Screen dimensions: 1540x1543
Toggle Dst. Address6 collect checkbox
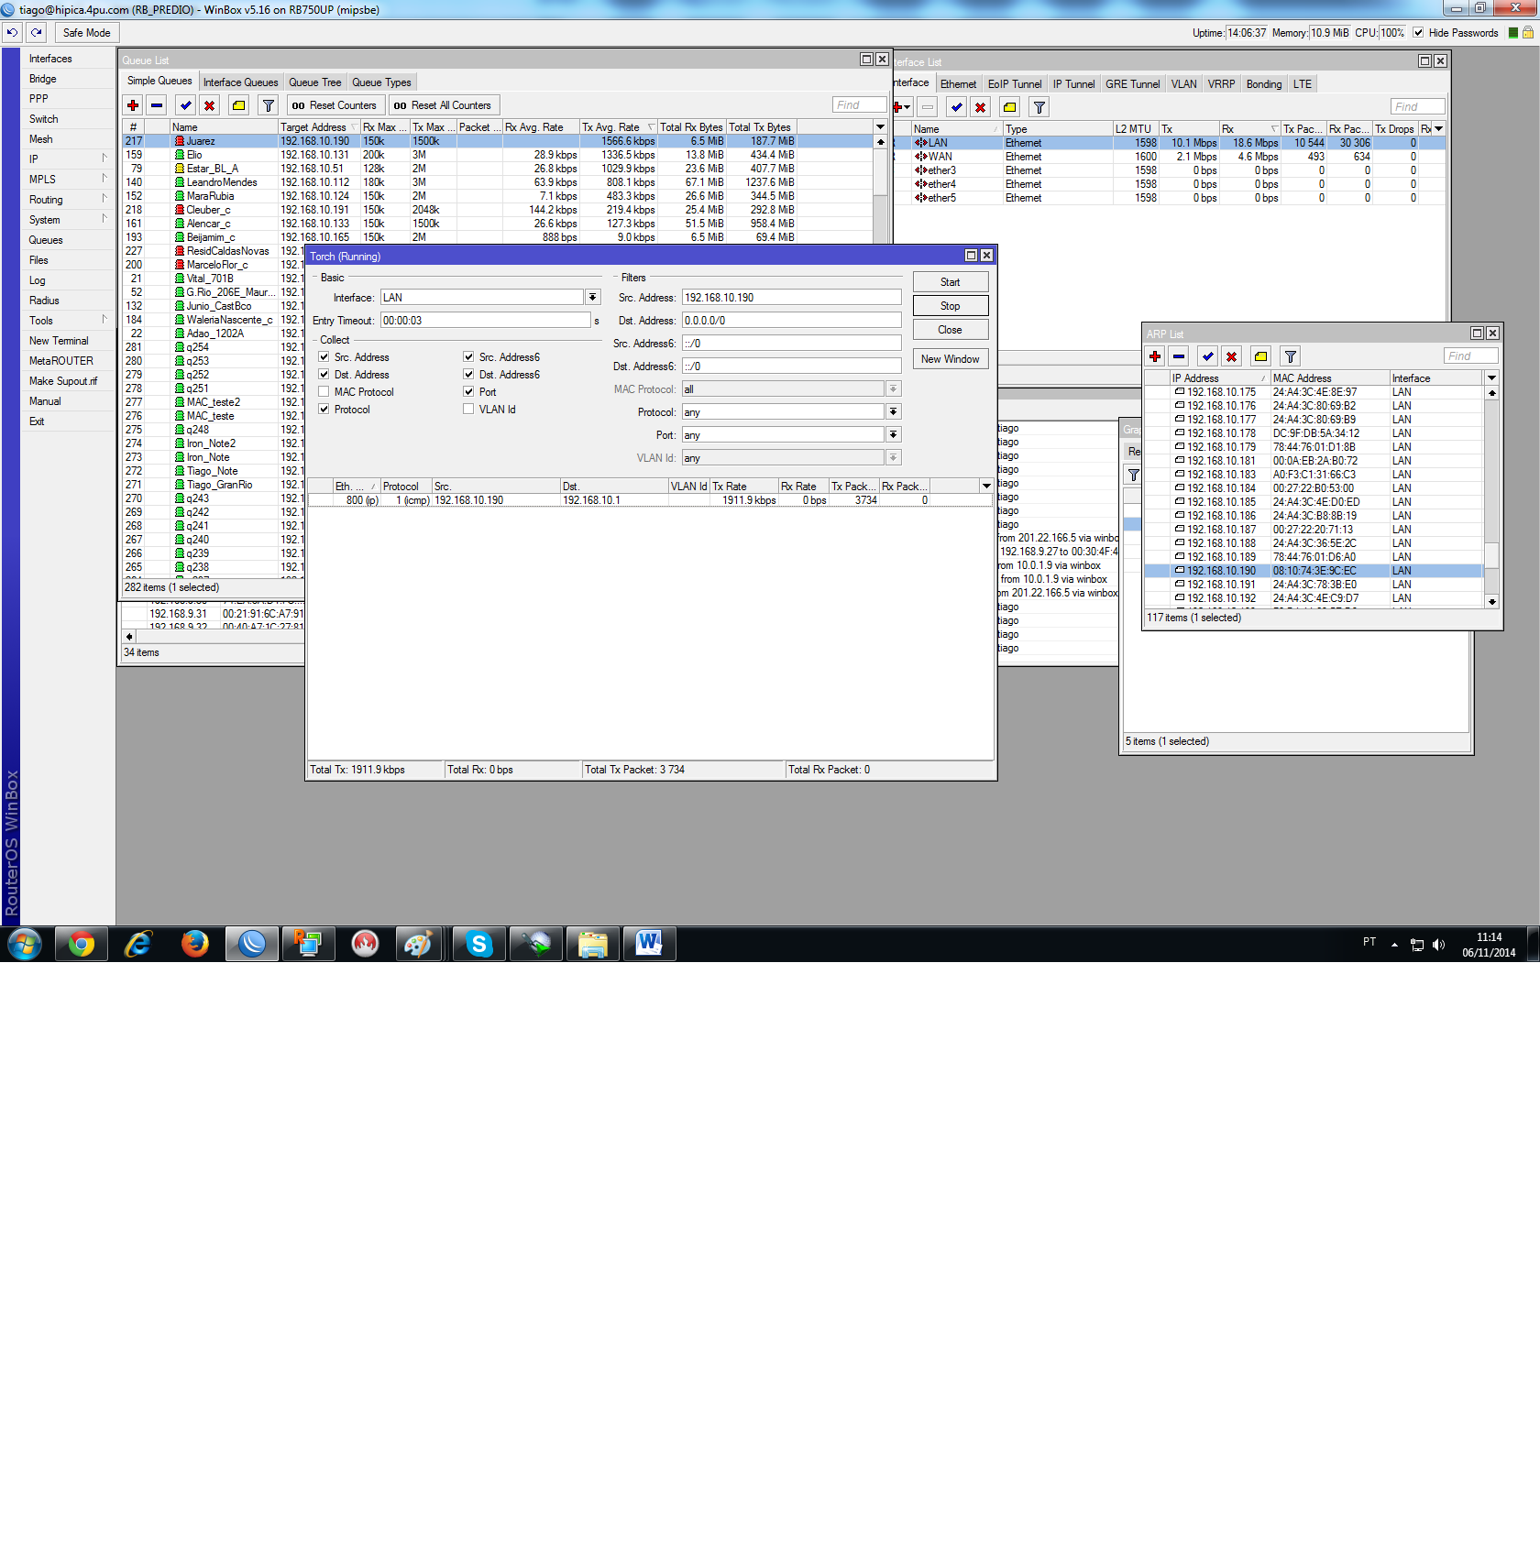(x=468, y=375)
